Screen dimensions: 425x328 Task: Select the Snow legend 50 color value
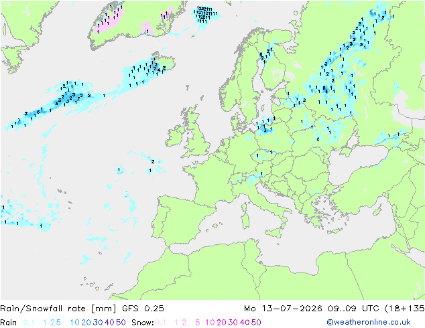coord(256,323)
